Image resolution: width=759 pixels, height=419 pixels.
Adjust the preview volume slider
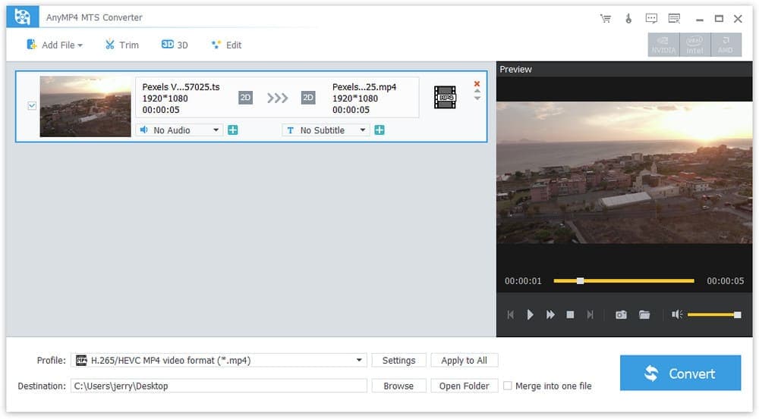713,314
